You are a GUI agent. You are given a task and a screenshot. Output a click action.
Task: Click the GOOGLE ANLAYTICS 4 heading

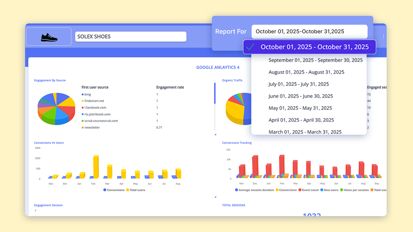(x=218, y=67)
